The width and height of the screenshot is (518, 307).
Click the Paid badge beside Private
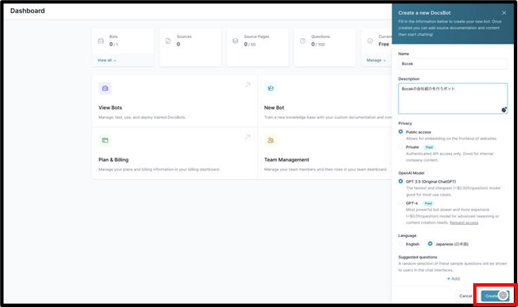pyautogui.click(x=429, y=147)
